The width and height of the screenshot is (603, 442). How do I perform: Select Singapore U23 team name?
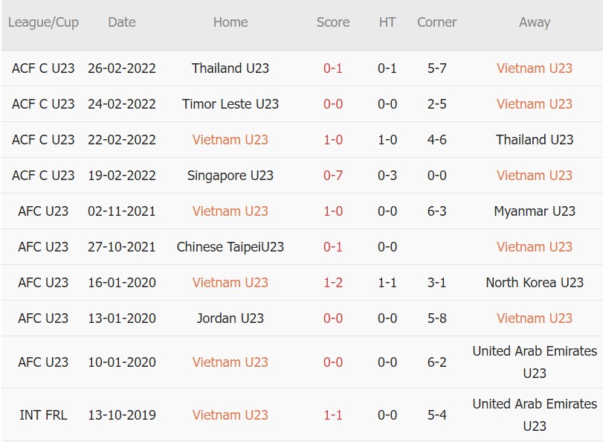(x=230, y=176)
